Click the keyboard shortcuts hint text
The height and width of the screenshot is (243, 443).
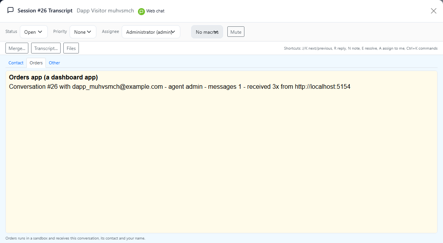(x=361, y=48)
